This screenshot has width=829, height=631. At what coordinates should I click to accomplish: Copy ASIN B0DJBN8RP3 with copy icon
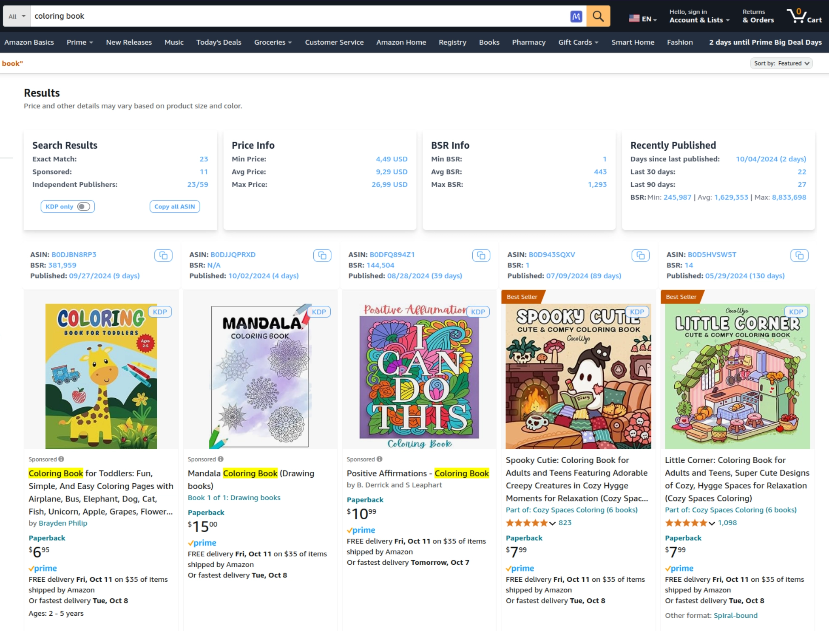coord(163,255)
